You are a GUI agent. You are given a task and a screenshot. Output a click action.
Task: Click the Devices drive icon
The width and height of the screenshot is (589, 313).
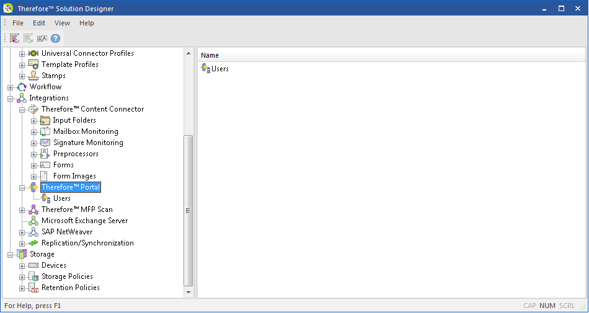tap(33, 265)
